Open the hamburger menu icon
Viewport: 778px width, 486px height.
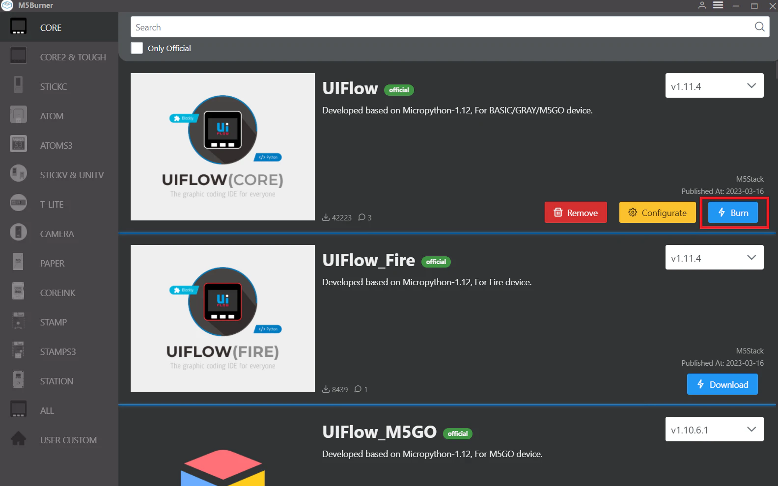(x=718, y=5)
